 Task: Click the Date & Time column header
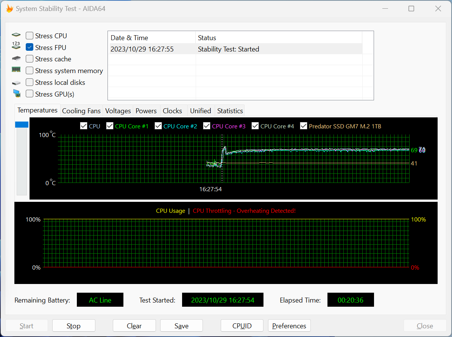152,38
